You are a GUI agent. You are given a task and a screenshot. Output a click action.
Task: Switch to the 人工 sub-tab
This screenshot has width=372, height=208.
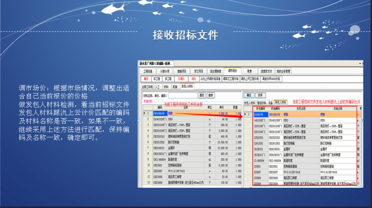click(158, 87)
